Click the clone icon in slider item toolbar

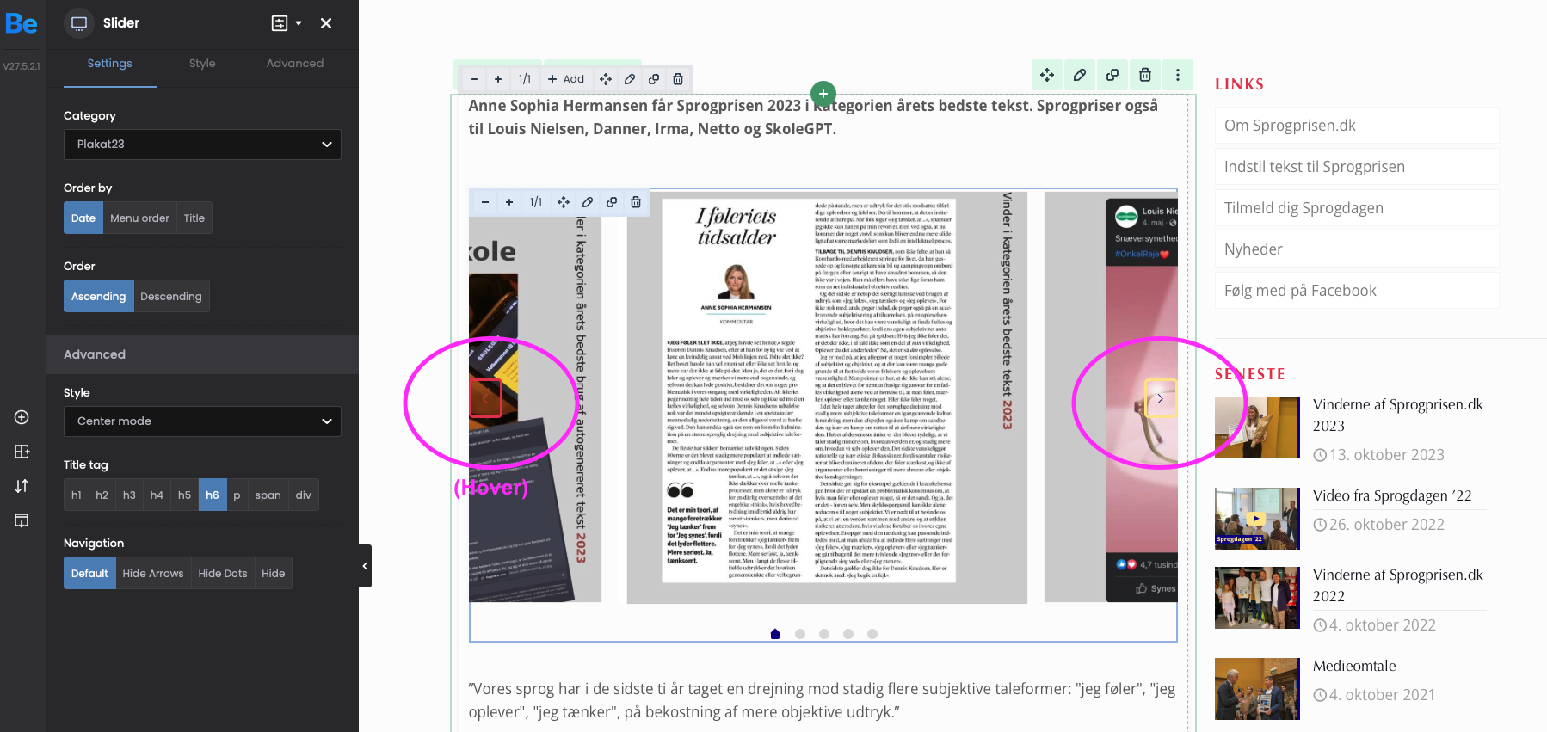(612, 202)
